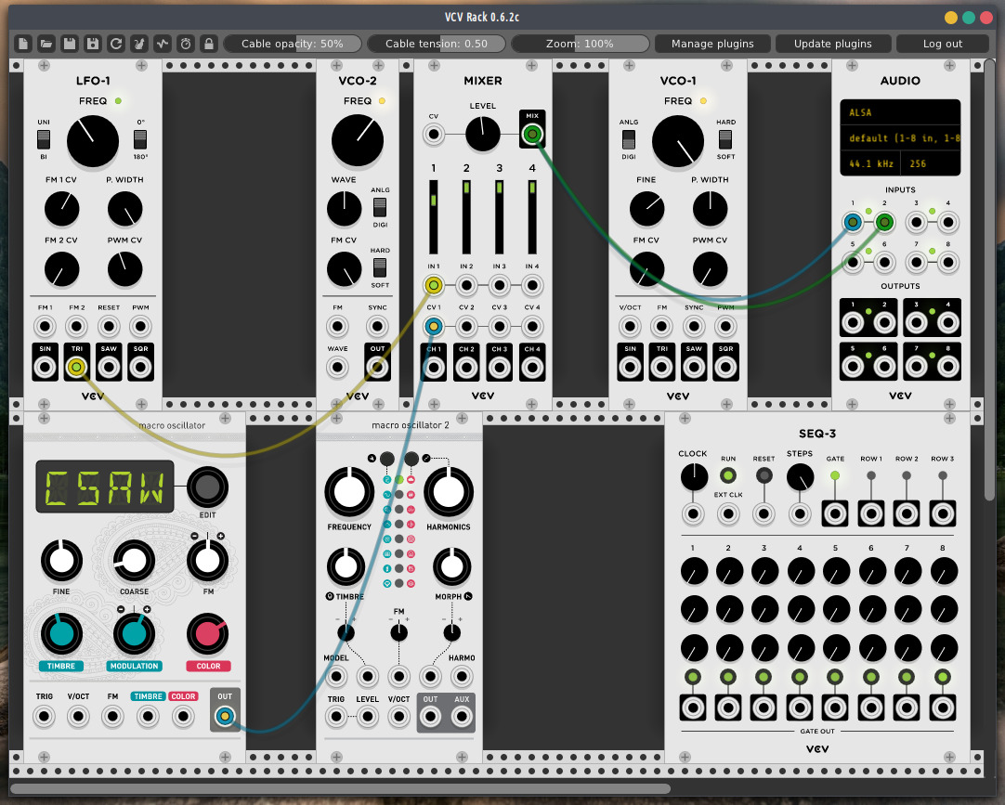Click the Cable opacity slider
Viewport: 1005px width, 805px height.
coord(293,44)
